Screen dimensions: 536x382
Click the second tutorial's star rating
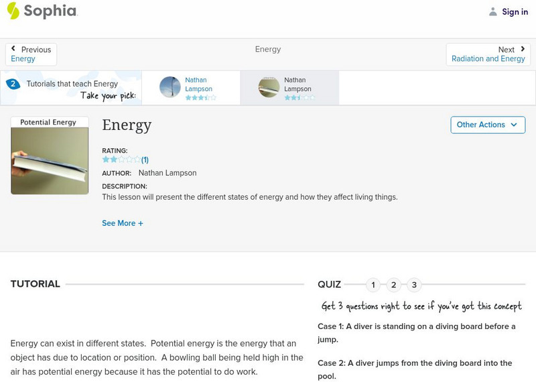[299, 98]
